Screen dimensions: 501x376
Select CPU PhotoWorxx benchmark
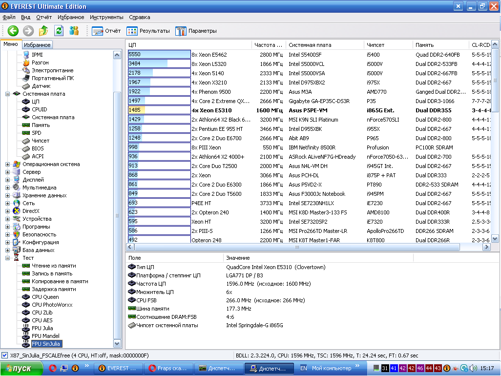click(52, 305)
